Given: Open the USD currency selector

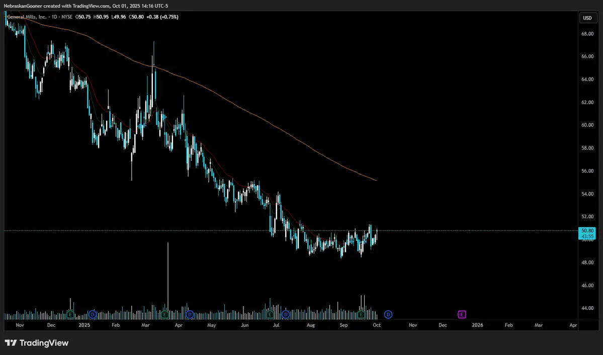Looking at the screenshot, I should pos(587,18).
